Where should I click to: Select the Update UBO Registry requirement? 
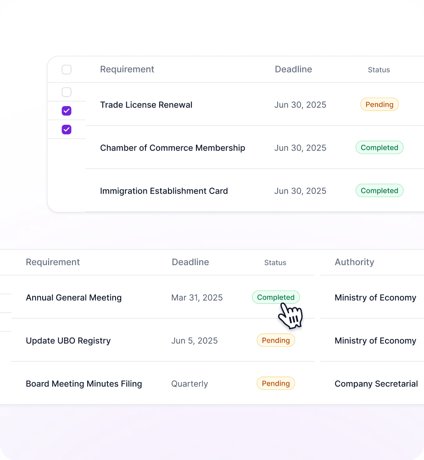pos(68,341)
